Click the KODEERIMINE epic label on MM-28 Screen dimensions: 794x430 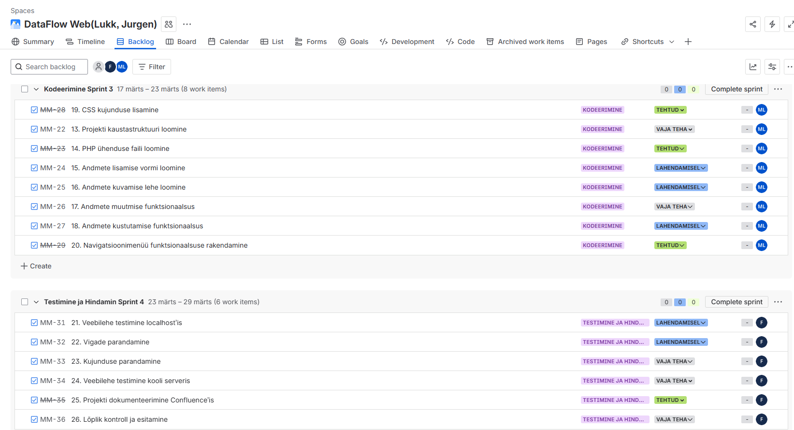tap(602, 110)
